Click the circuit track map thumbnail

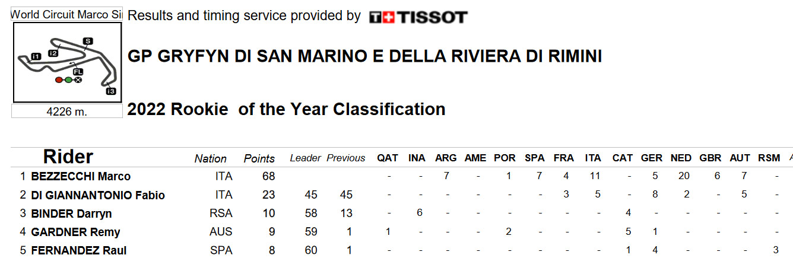[67, 63]
